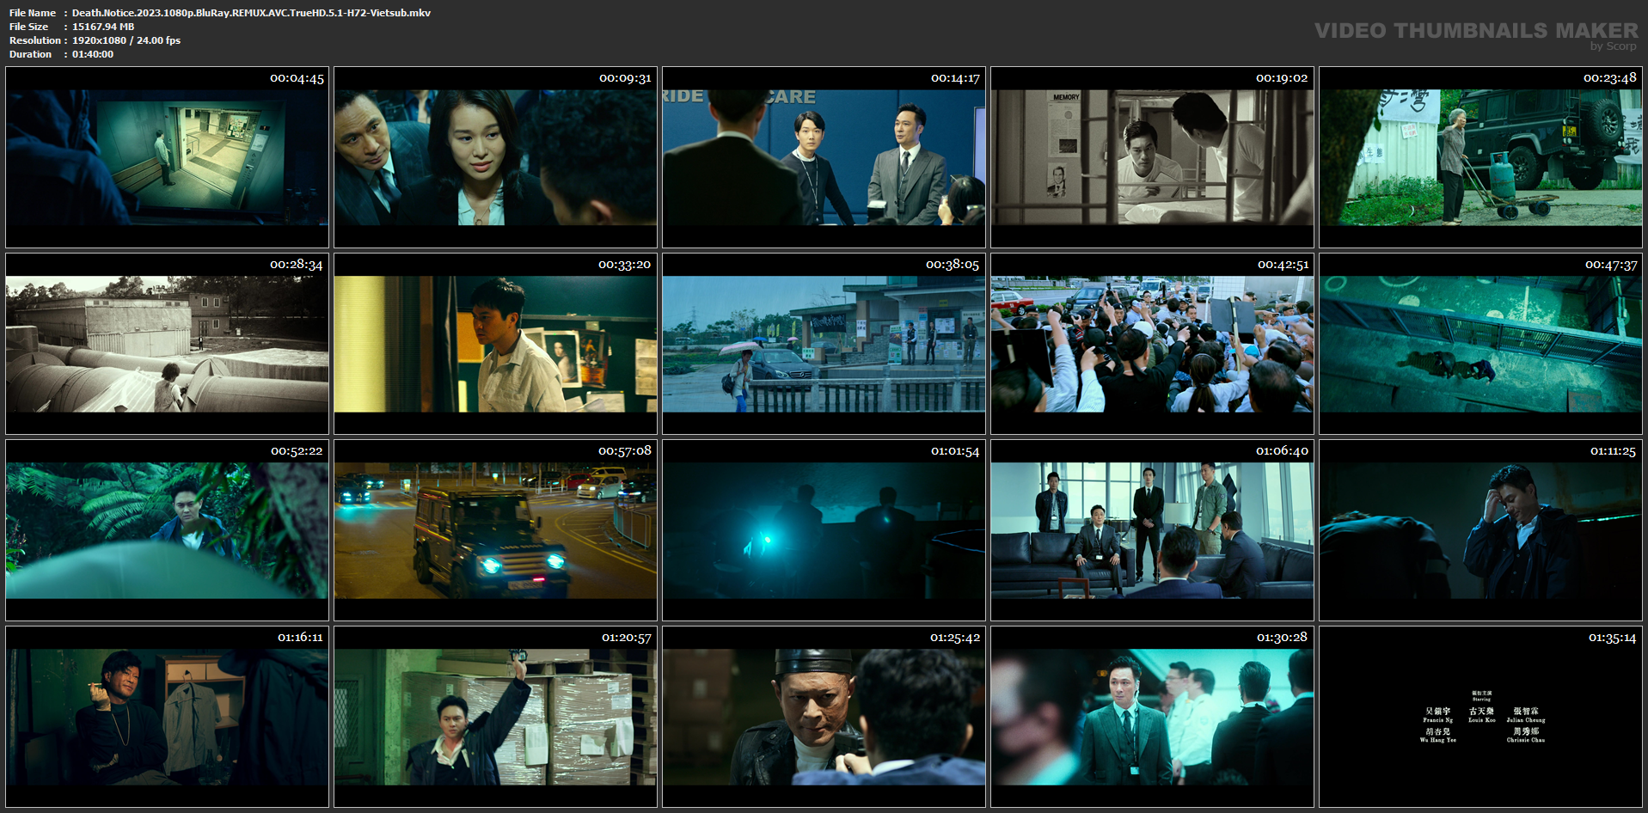Viewport: 1648px width, 813px height.
Task: Click the 00:23:48 timestamp label
Action: click(x=1610, y=78)
